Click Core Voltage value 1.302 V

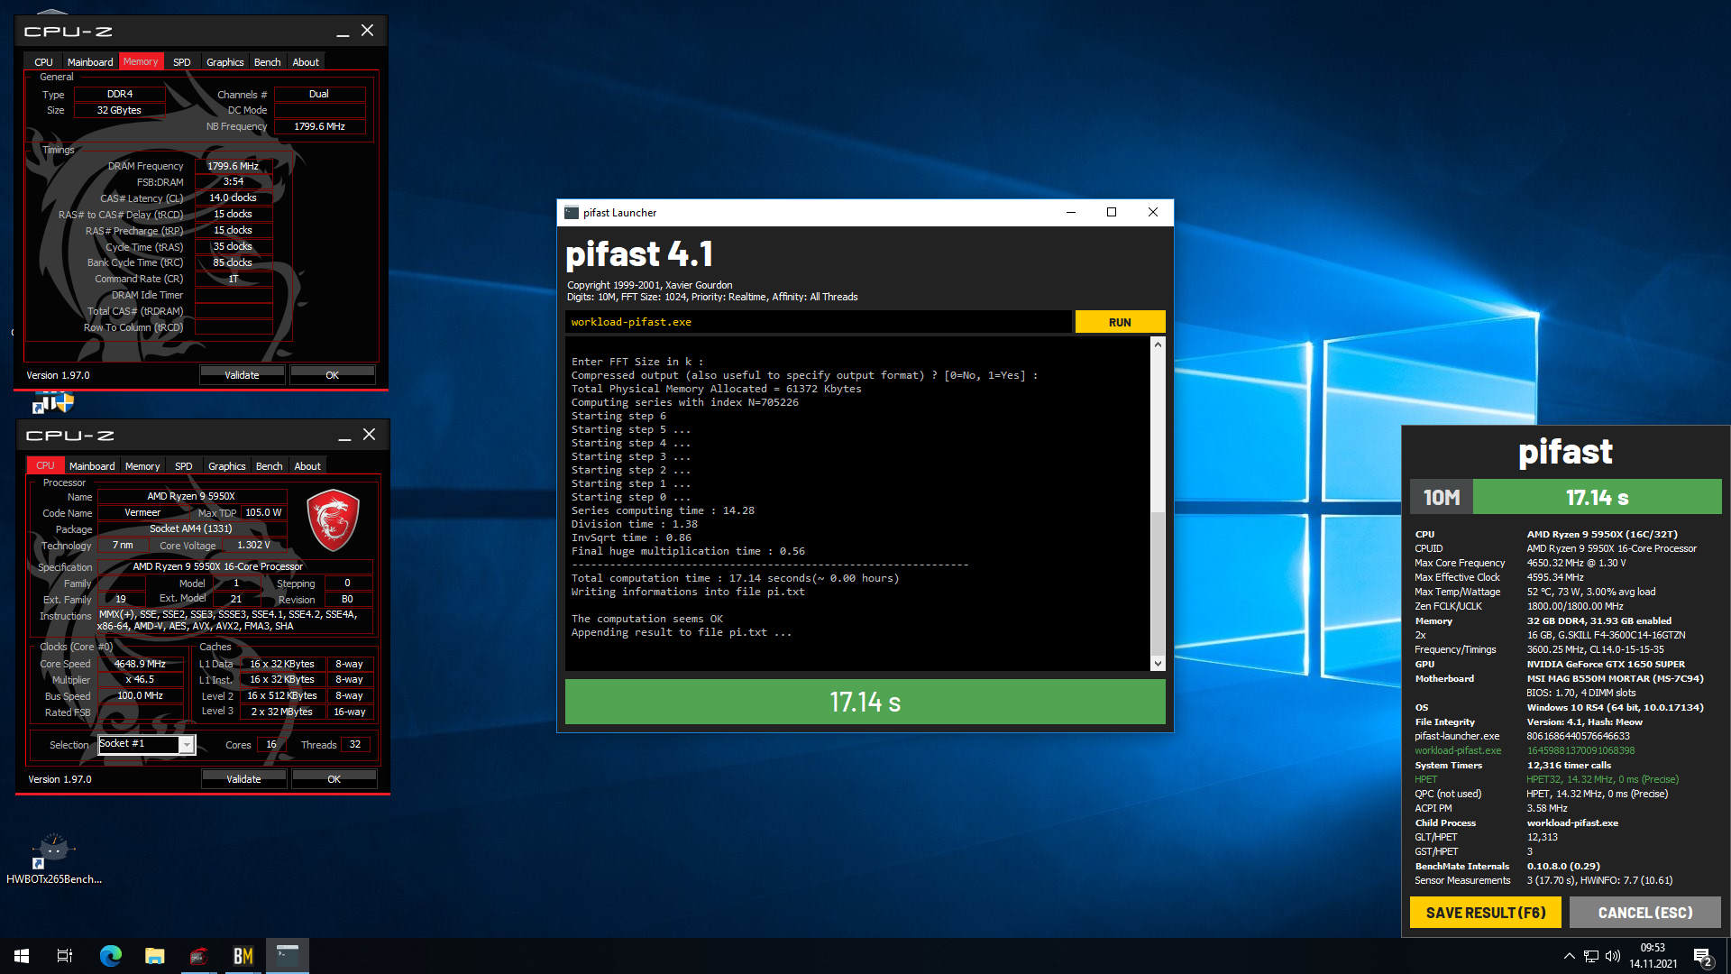[253, 545]
